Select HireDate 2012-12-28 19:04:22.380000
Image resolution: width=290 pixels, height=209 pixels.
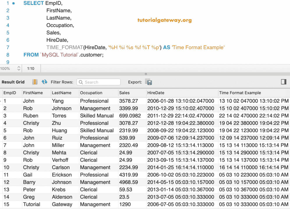pos(181,123)
